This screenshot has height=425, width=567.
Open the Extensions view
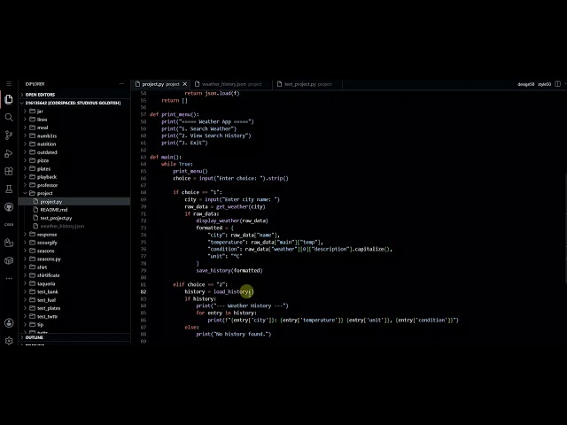[x=9, y=171]
